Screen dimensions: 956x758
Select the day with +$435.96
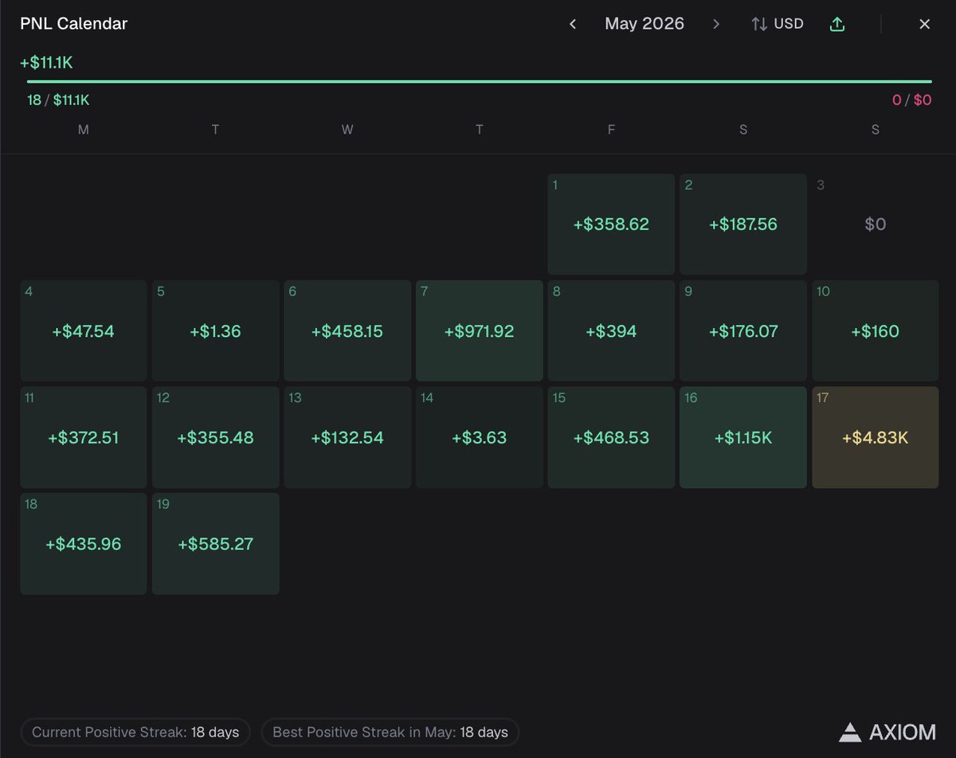pos(84,544)
